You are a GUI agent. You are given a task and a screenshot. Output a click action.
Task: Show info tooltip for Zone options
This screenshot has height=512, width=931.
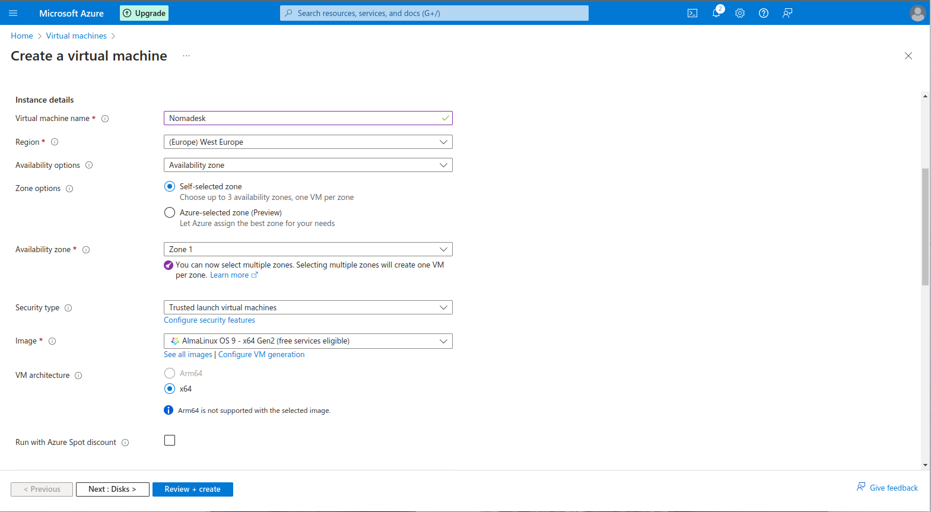click(x=69, y=189)
